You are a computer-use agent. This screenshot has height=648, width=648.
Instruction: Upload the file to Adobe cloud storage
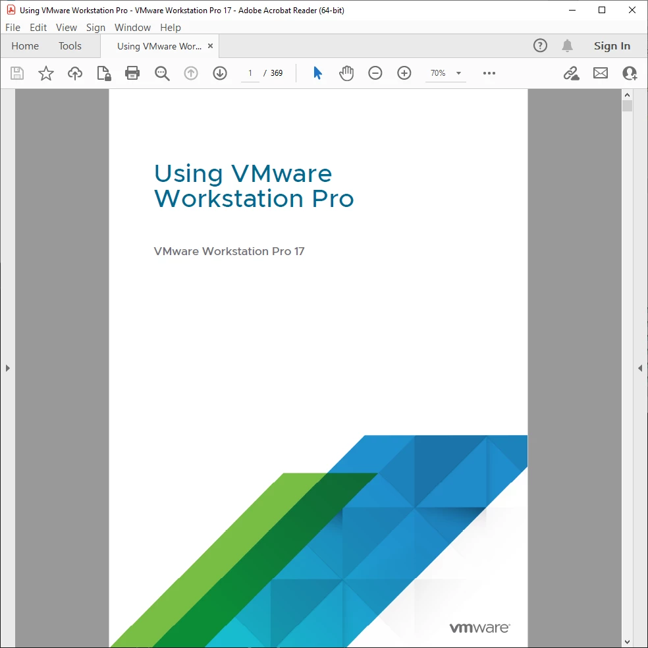(75, 73)
